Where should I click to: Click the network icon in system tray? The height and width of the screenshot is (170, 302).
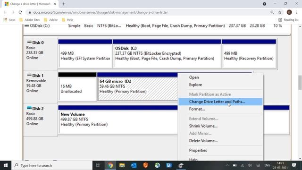pos(242,165)
